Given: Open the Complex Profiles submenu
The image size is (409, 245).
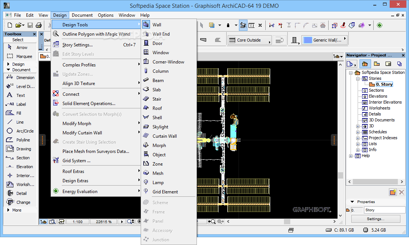Looking at the screenshot, I should point(96,65).
